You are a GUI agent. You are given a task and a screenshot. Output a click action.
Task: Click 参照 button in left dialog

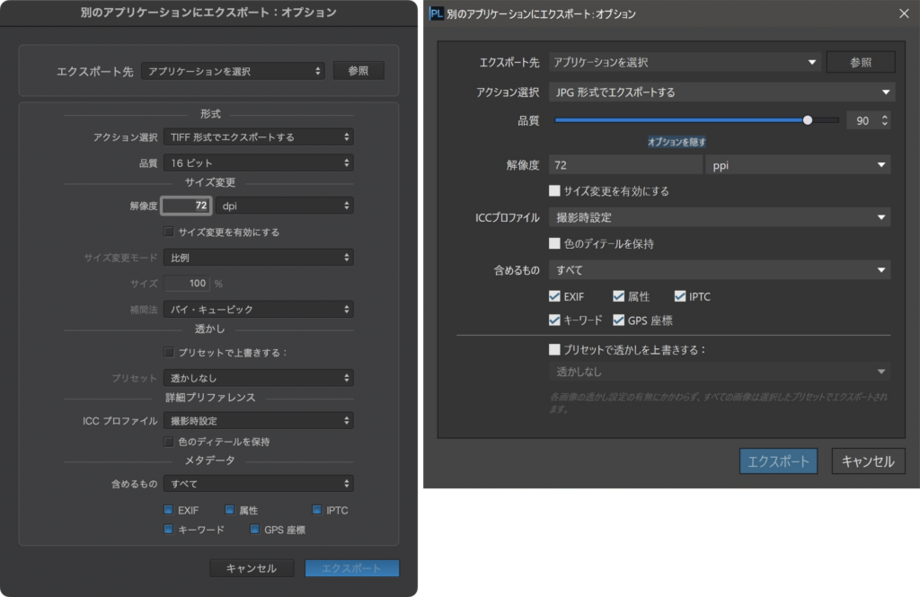pyautogui.click(x=358, y=70)
